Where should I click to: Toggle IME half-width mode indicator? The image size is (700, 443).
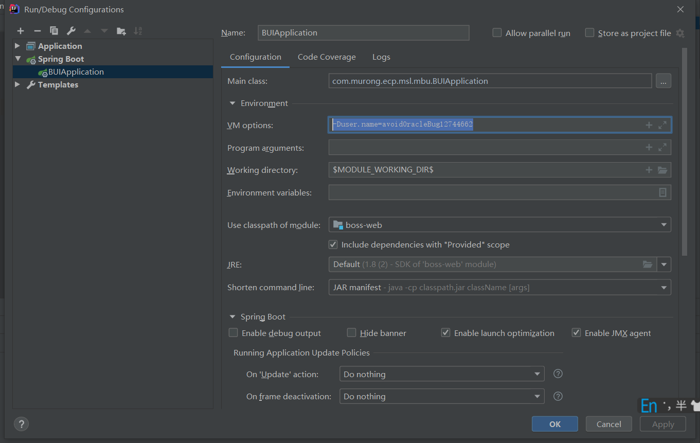(x=681, y=405)
